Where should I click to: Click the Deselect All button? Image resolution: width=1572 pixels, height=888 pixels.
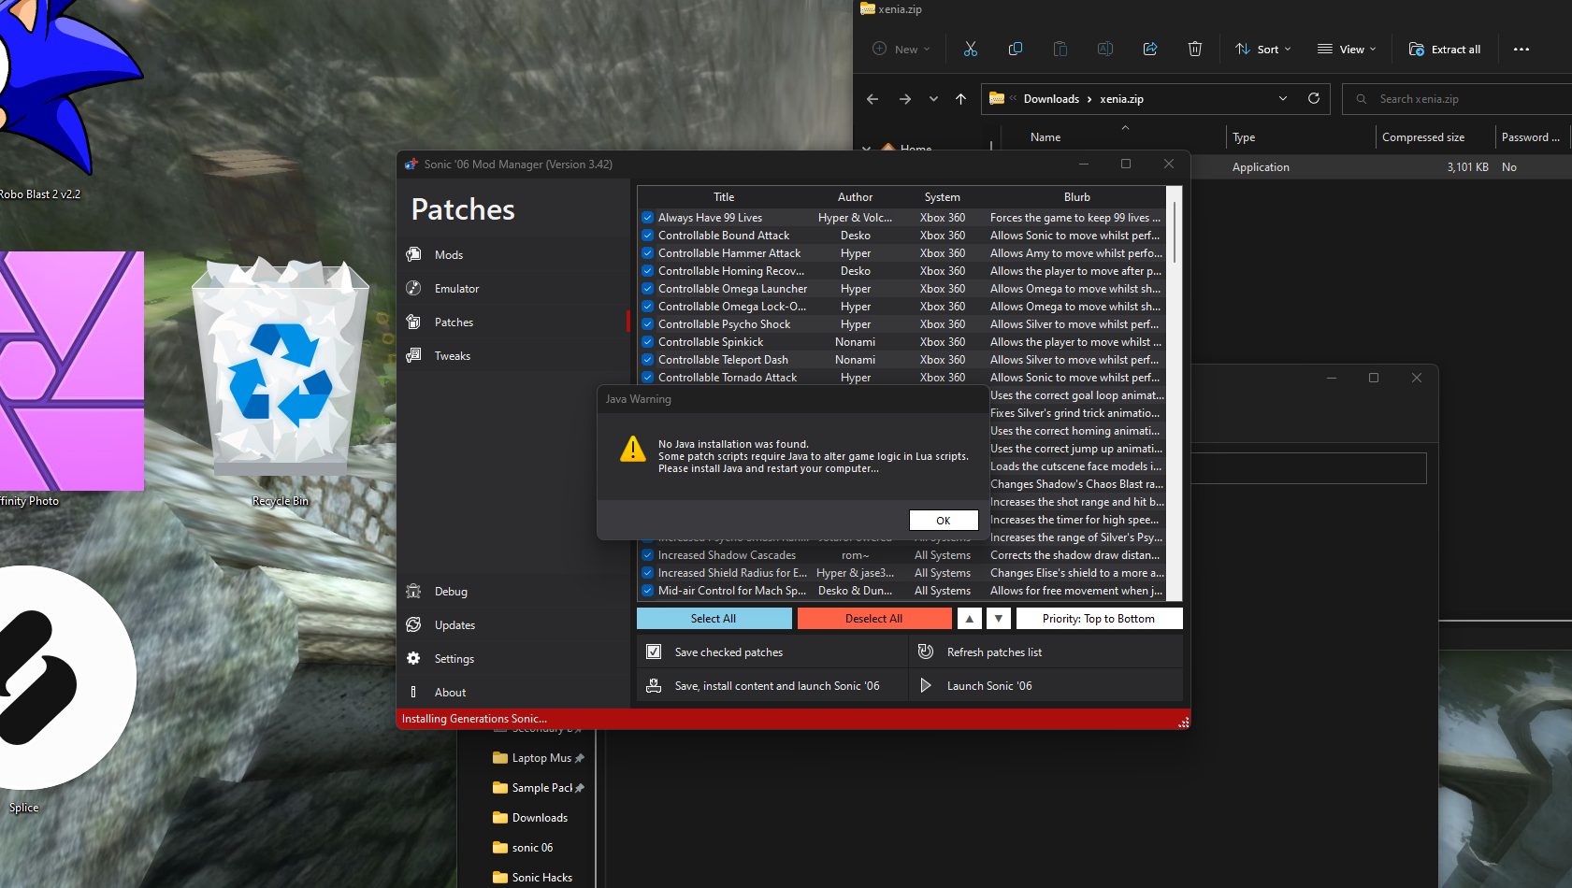click(x=873, y=618)
